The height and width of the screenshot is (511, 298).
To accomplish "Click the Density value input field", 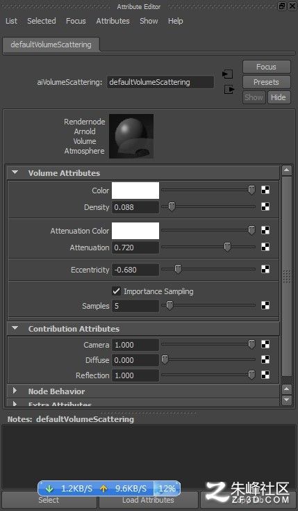I will pos(135,207).
